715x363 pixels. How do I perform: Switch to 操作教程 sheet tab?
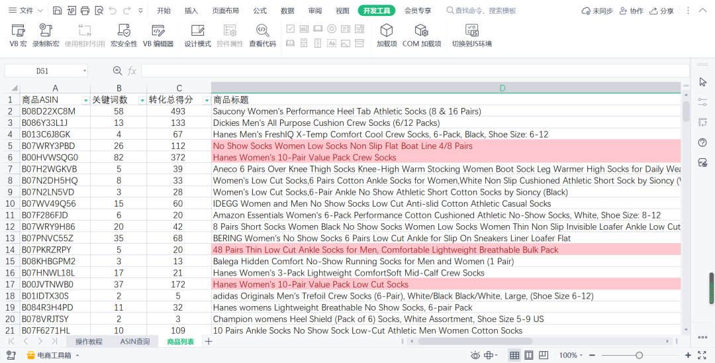(x=89, y=341)
